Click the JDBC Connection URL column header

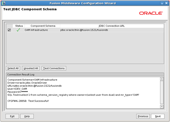[112, 26]
